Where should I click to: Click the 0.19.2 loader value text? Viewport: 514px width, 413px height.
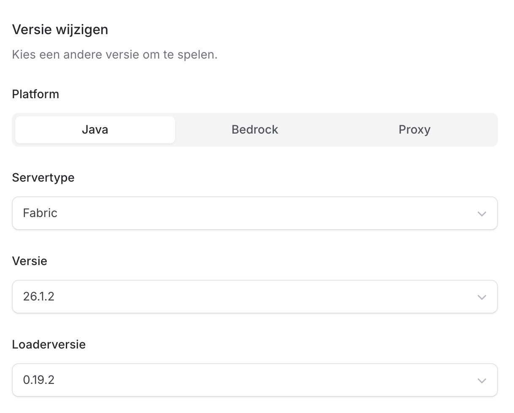pyautogui.click(x=39, y=380)
